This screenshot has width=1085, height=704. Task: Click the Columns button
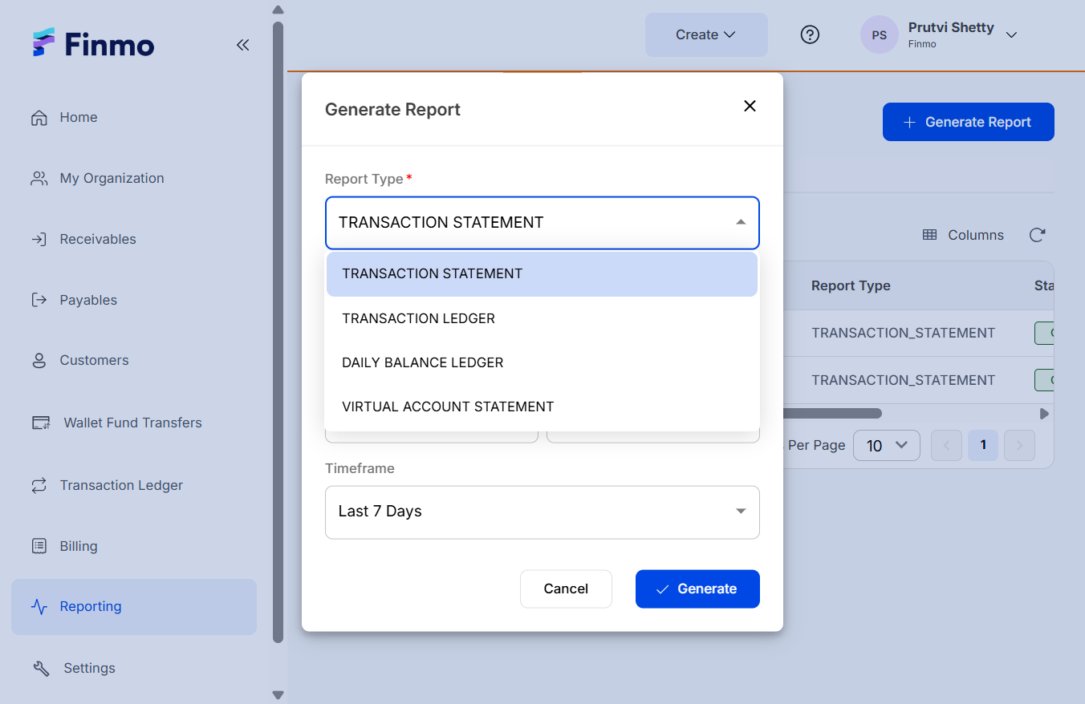[x=963, y=235]
